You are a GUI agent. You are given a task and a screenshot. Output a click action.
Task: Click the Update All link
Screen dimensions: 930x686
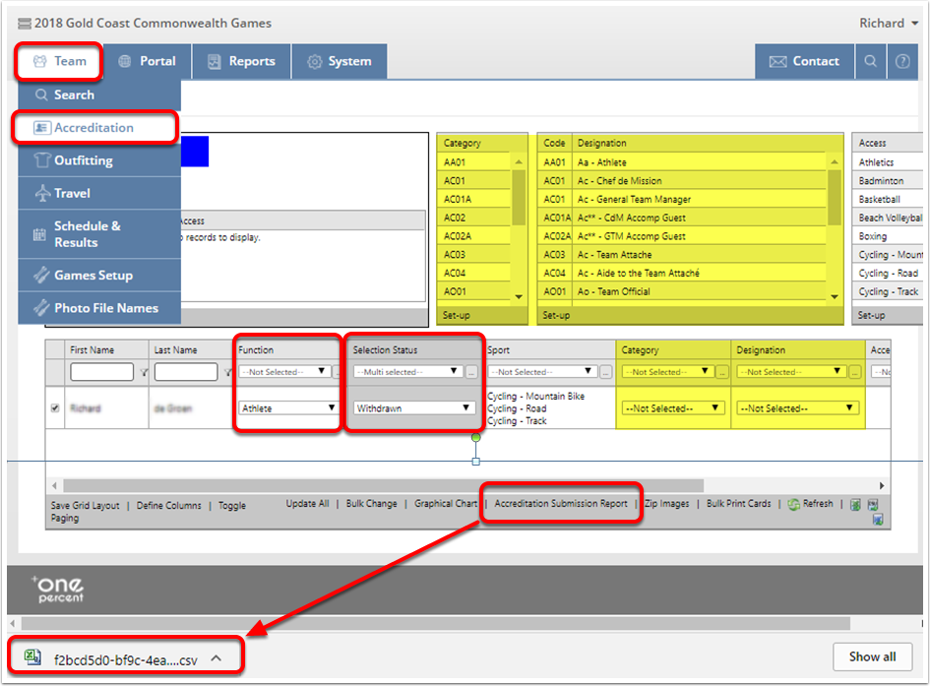point(307,503)
